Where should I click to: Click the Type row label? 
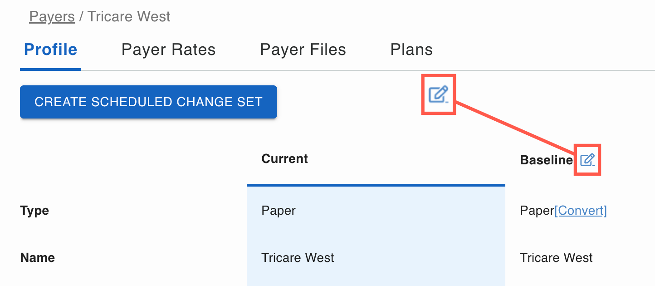pos(35,211)
